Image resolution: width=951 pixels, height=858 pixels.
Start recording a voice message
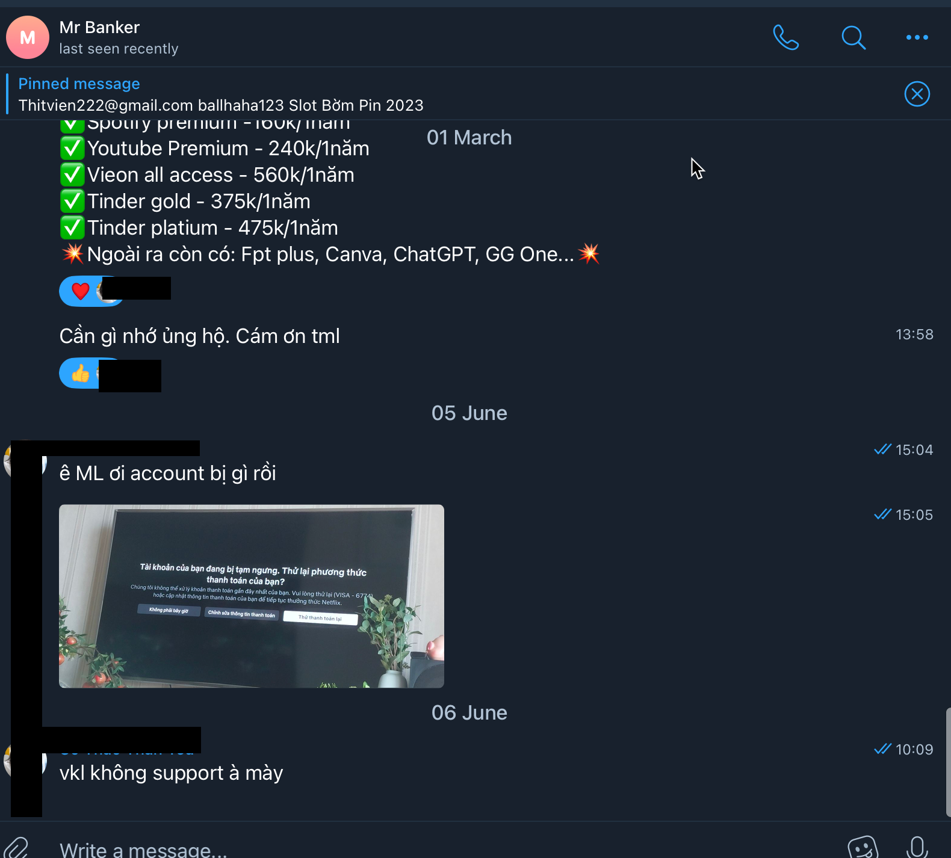[917, 847]
